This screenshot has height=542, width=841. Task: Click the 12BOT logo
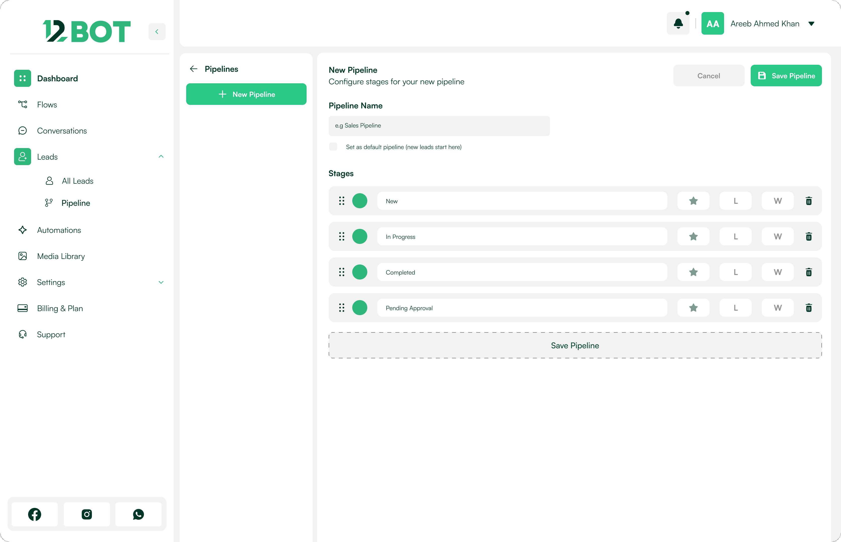[87, 31]
